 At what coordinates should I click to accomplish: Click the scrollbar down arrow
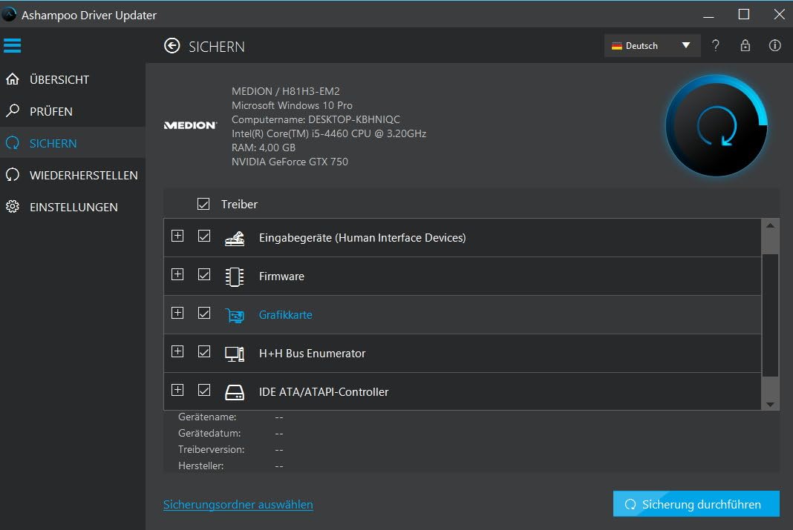[770, 404]
